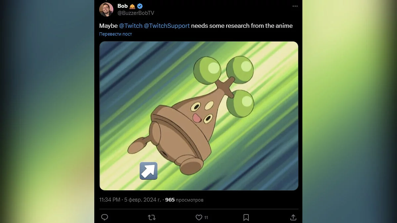Toggle the bookmark icon for this post
Viewport: 397px width, 223px height.
(x=246, y=217)
